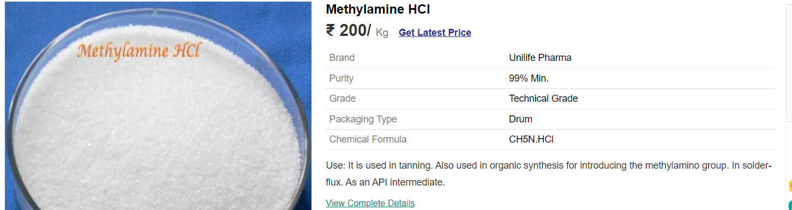Viewport: 792px width, 210px height.
Task: Select the Packaging Type row label
Action: (x=363, y=119)
